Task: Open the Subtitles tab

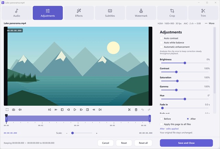Action: (110, 13)
